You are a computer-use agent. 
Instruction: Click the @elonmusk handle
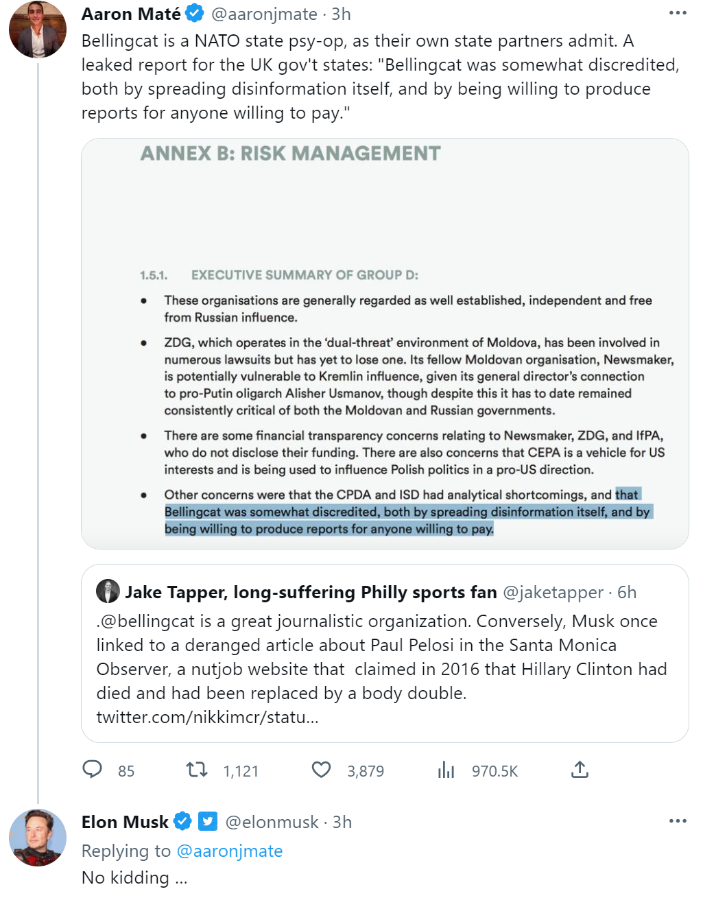click(272, 822)
